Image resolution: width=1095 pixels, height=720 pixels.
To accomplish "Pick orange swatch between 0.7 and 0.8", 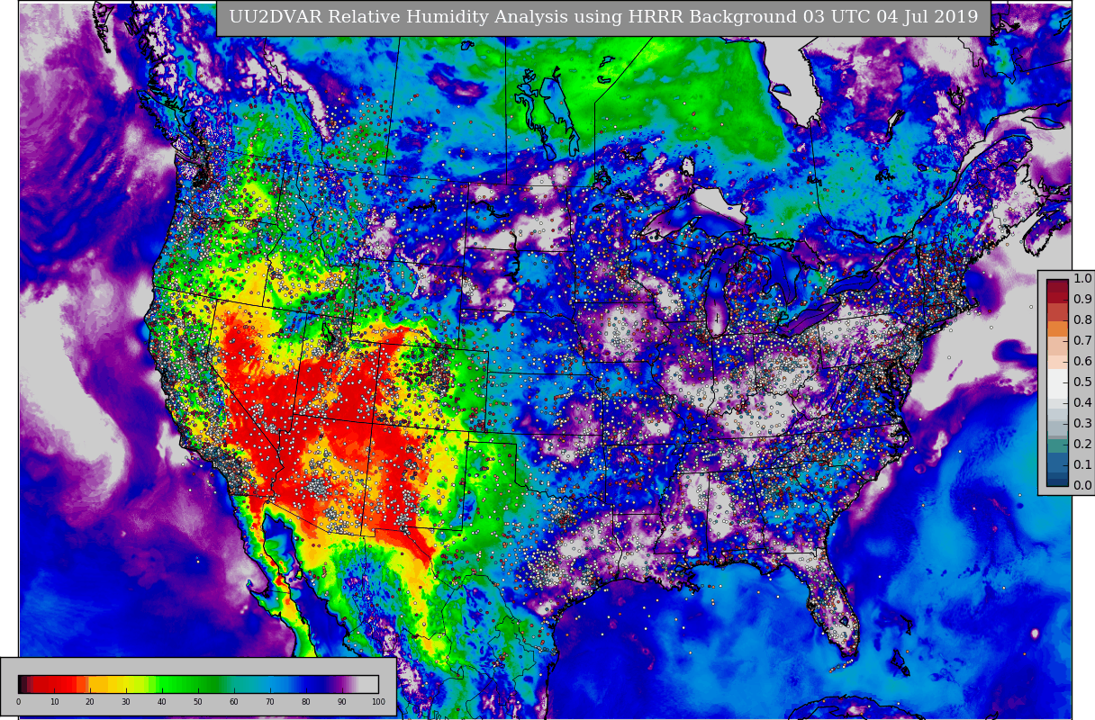I will click(x=1057, y=329).
